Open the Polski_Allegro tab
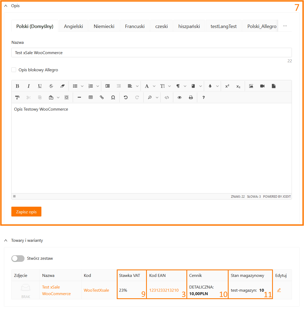304x312 pixels. (x=262, y=26)
